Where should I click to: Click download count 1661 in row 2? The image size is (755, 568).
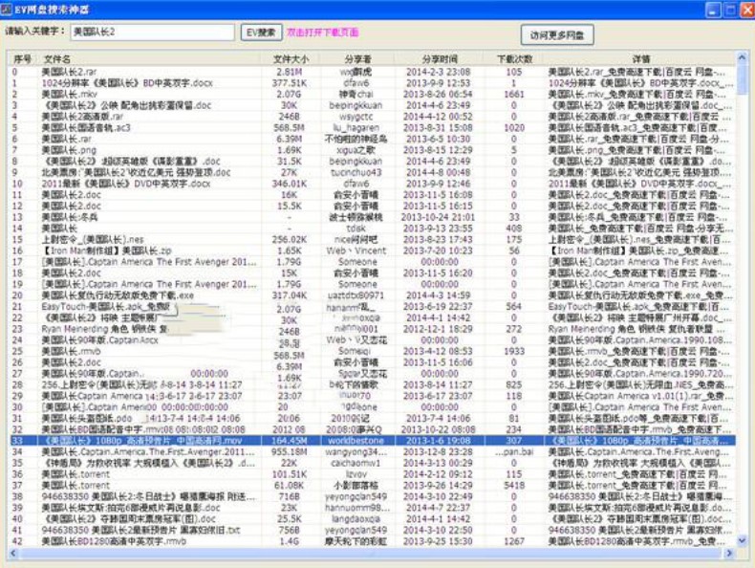coord(514,94)
